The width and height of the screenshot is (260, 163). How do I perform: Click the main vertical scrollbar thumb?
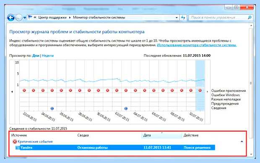pyautogui.click(x=251, y=83)
